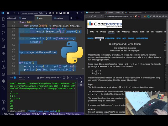168x126 pixels.
Task: Click the Codeforces logo banner
Action: coord(105,24)
